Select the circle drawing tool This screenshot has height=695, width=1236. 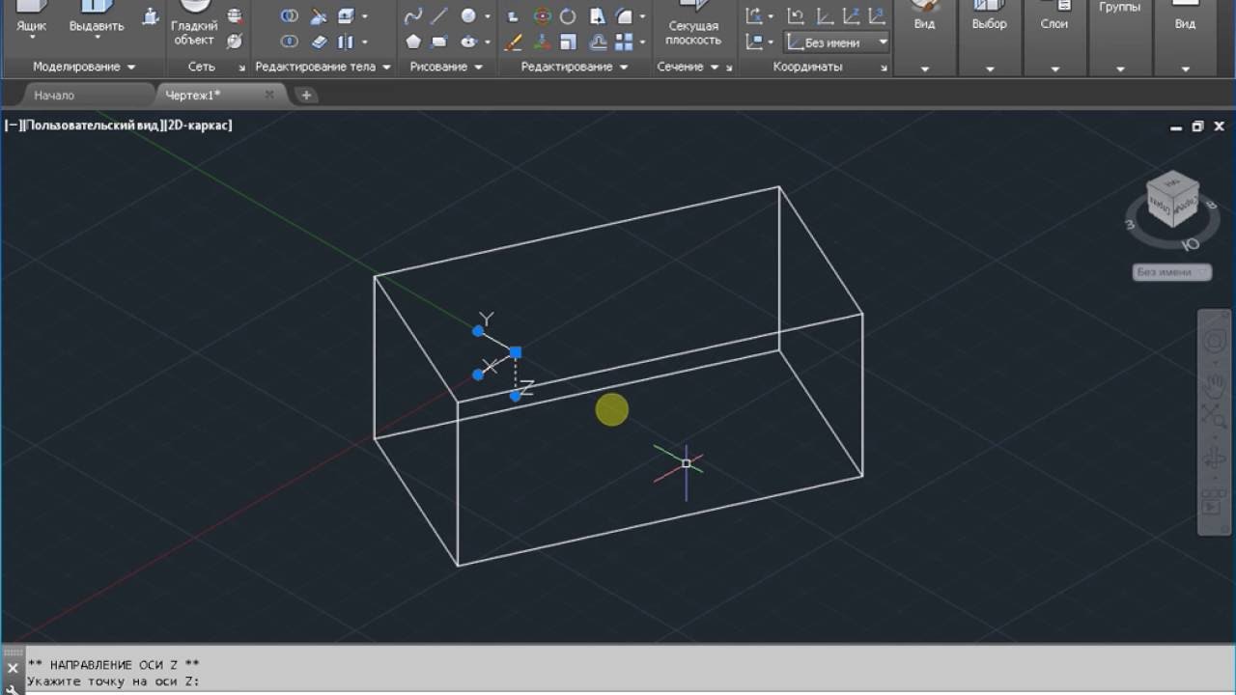point(468,15)
